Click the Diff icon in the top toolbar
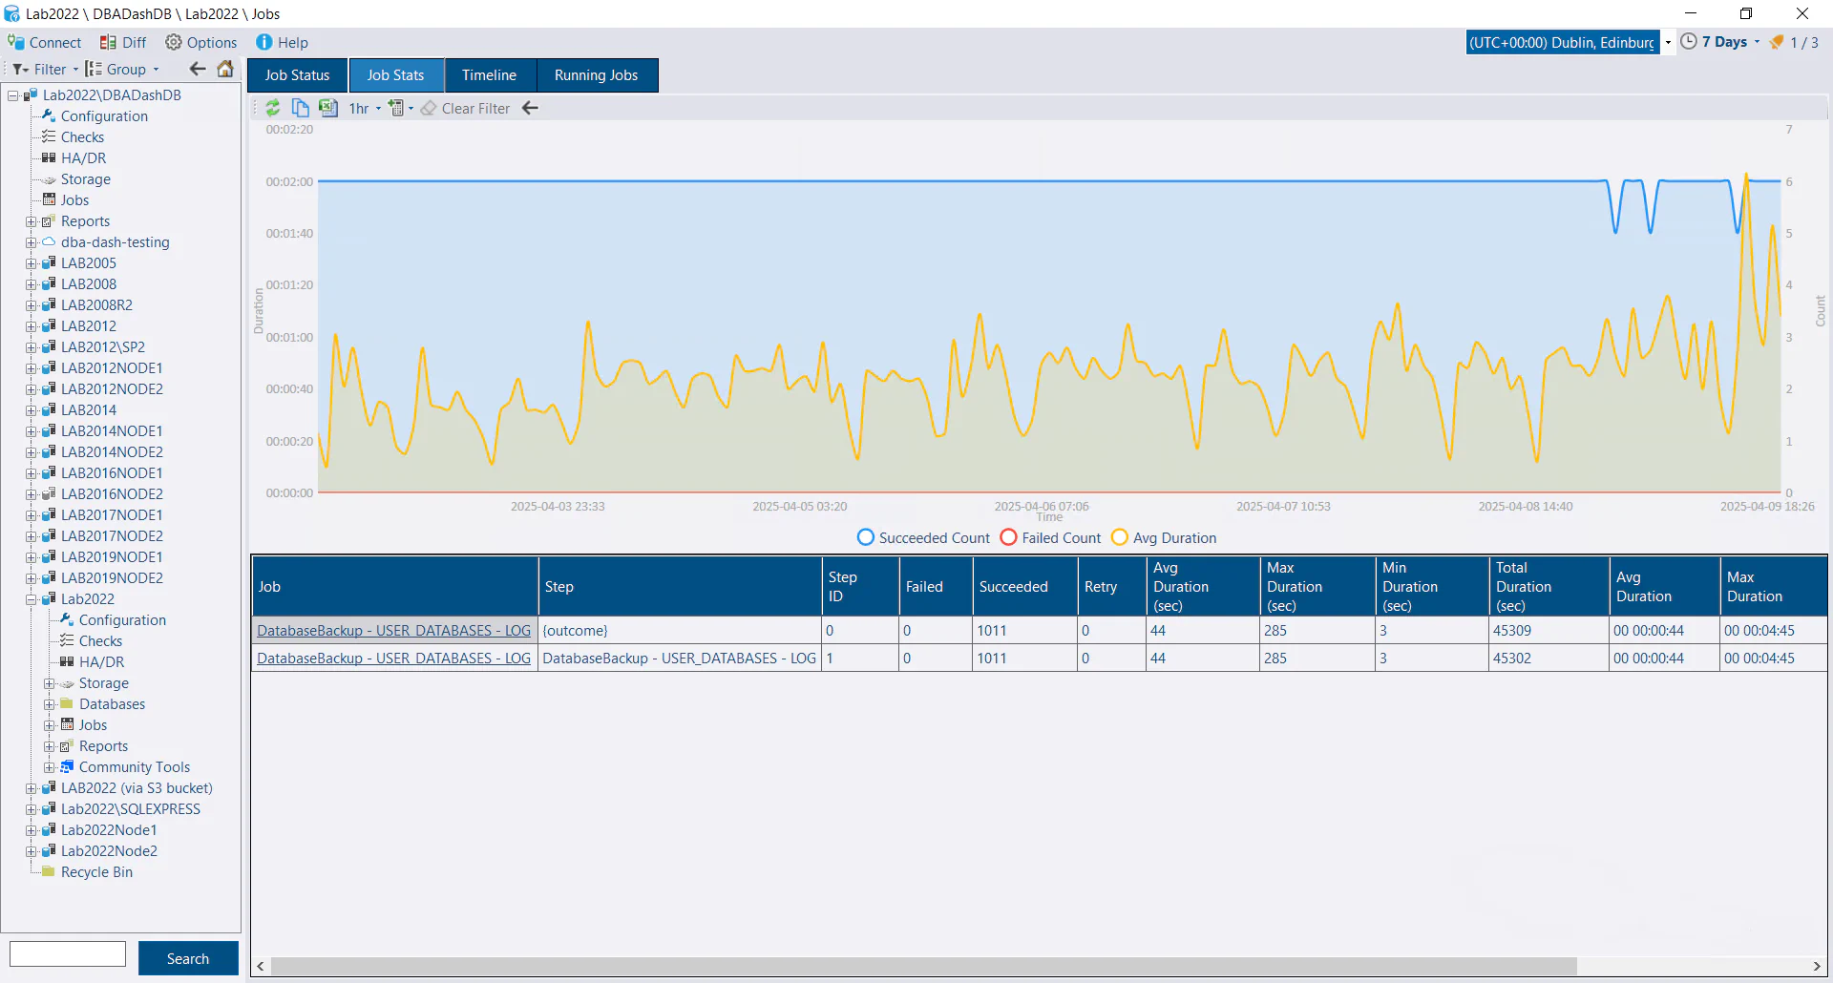The height and width of the screenshot is (983, 1833). coord(105,42)
